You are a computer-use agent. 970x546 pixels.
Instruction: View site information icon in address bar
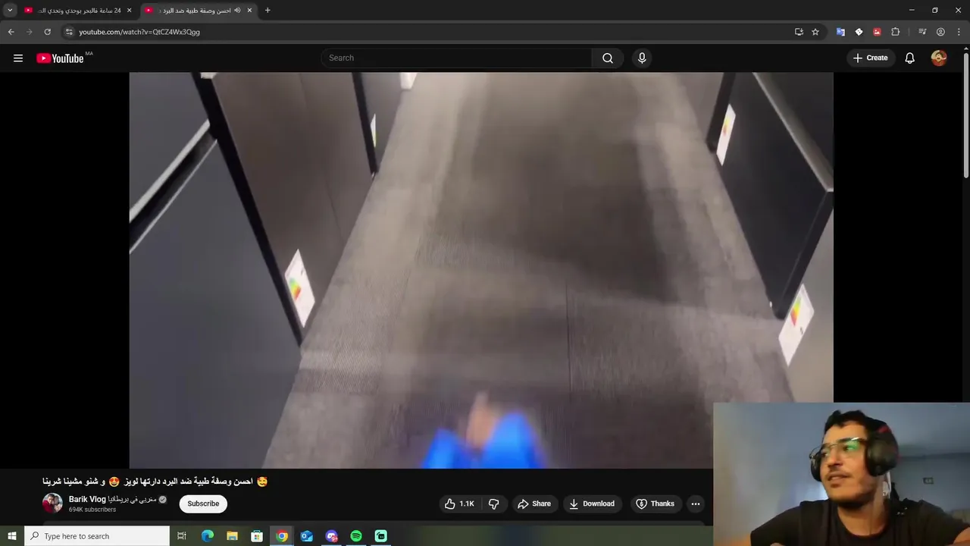tap(69, 32)
